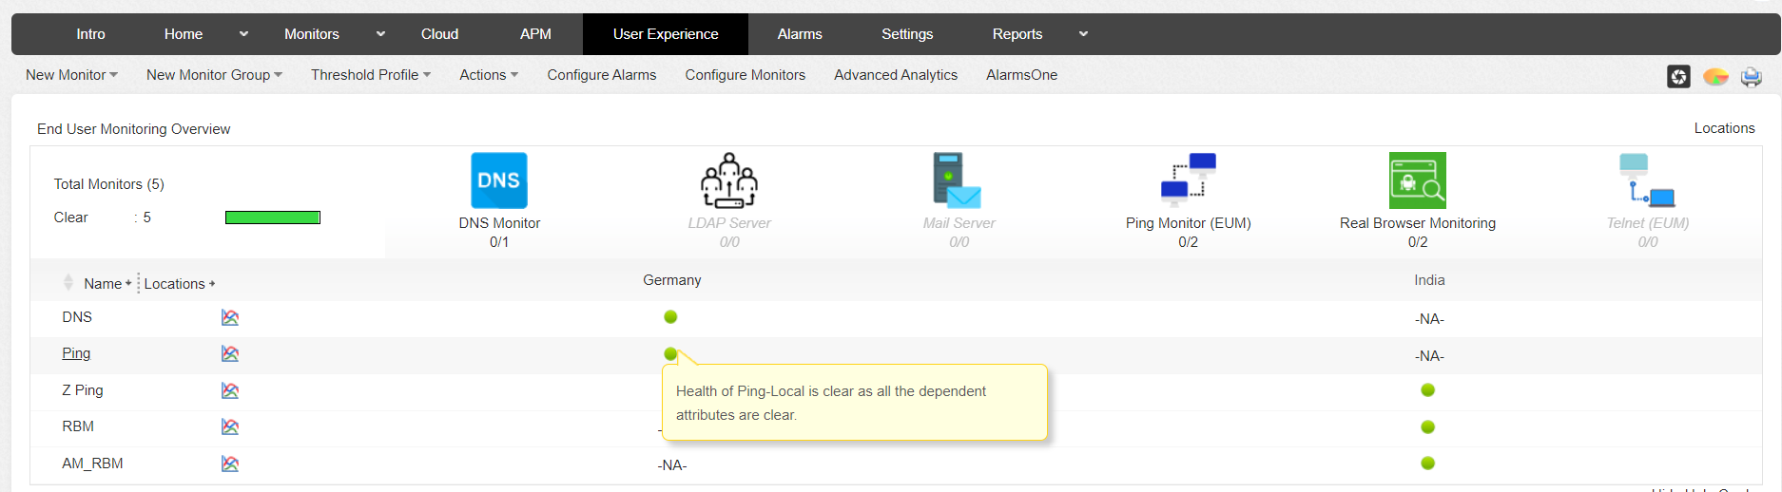Click the green Clear health bar
This screenshot has width=1782, height=492.
click(x=273, y=218)
